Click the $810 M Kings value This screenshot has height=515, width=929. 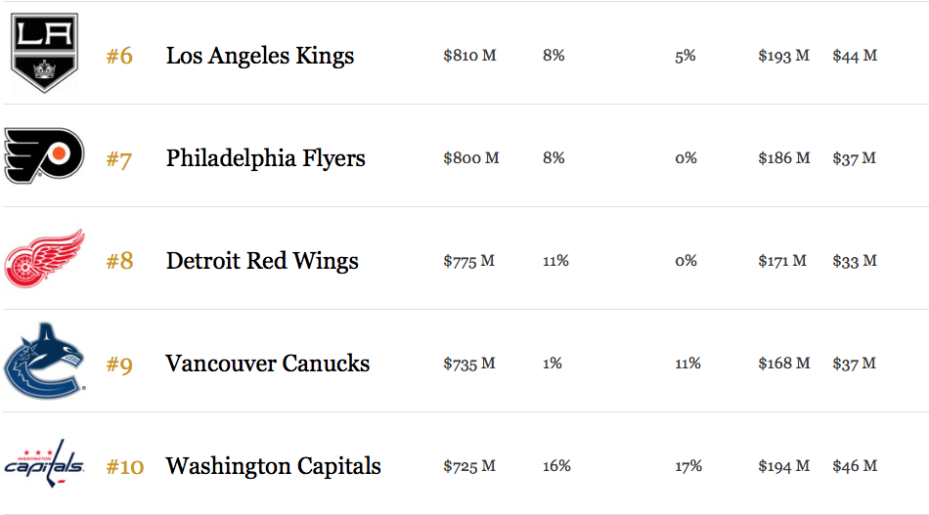[x=469, y=56]
